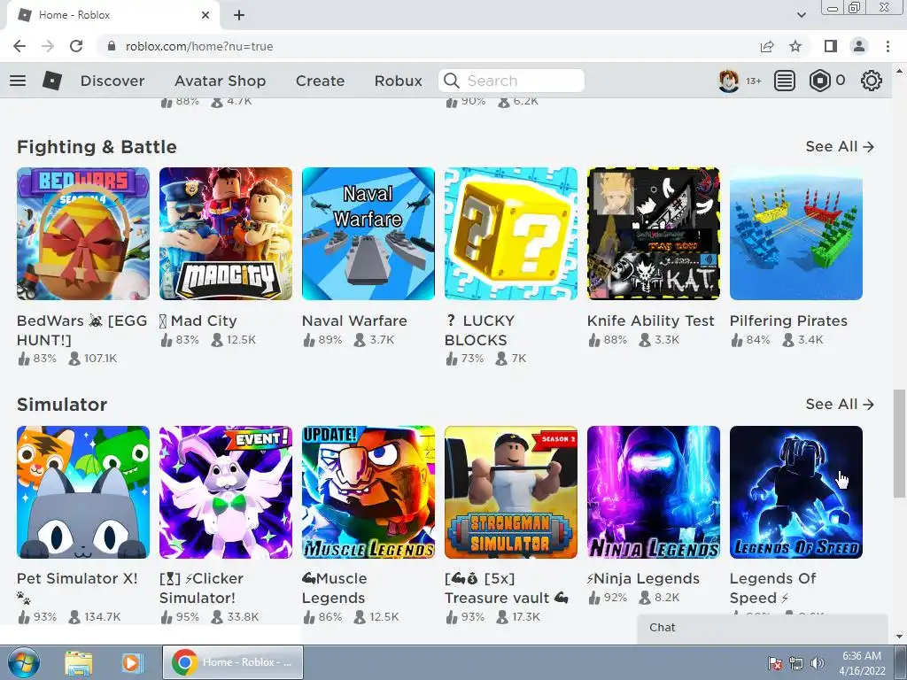The height and width of the screenshot is (680, 907).
Task: Click the volume tray icon
Action: [x=818, y=663]
